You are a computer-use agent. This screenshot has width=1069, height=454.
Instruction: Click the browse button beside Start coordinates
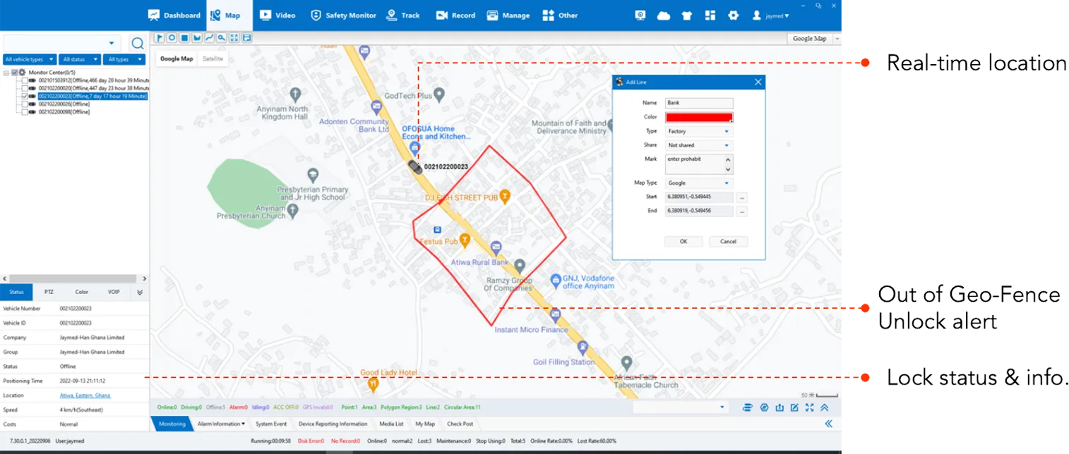click(741, 197)
